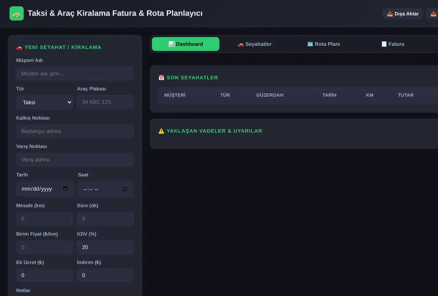This screenshot has height=296, width=438.
Task: Click the KM column header
Action: click(370, 95)
